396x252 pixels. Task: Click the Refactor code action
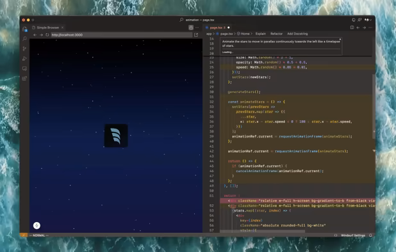(276, 34)
